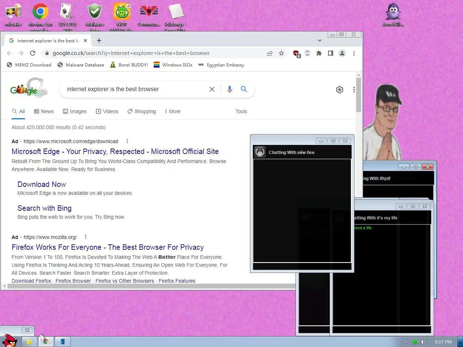Click the green network tray icon
The height and width of the screenshot is (347, 463).
[415, 342]
